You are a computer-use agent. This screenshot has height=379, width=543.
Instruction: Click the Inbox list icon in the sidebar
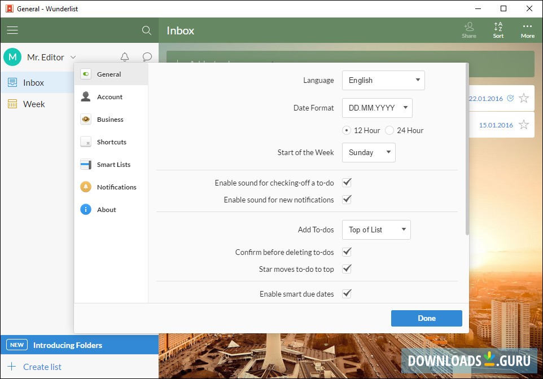(12, 82)
